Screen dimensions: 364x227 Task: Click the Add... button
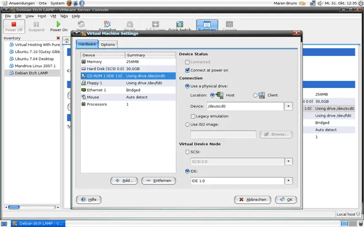124,181
